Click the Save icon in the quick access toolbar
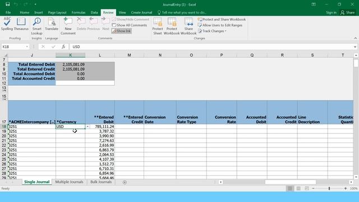 (7, 4)
